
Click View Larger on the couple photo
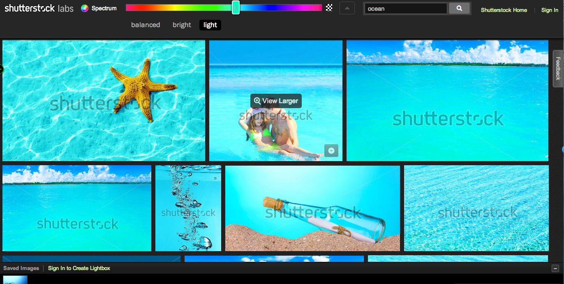click(x=276, y=101)
